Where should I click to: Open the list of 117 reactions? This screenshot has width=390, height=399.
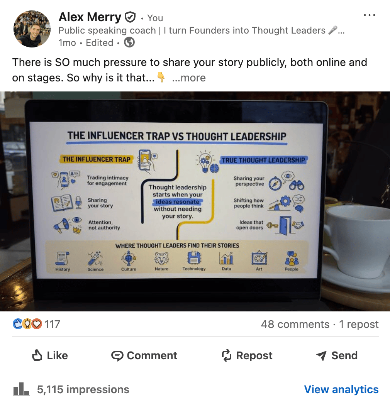[x=52, y=324]
